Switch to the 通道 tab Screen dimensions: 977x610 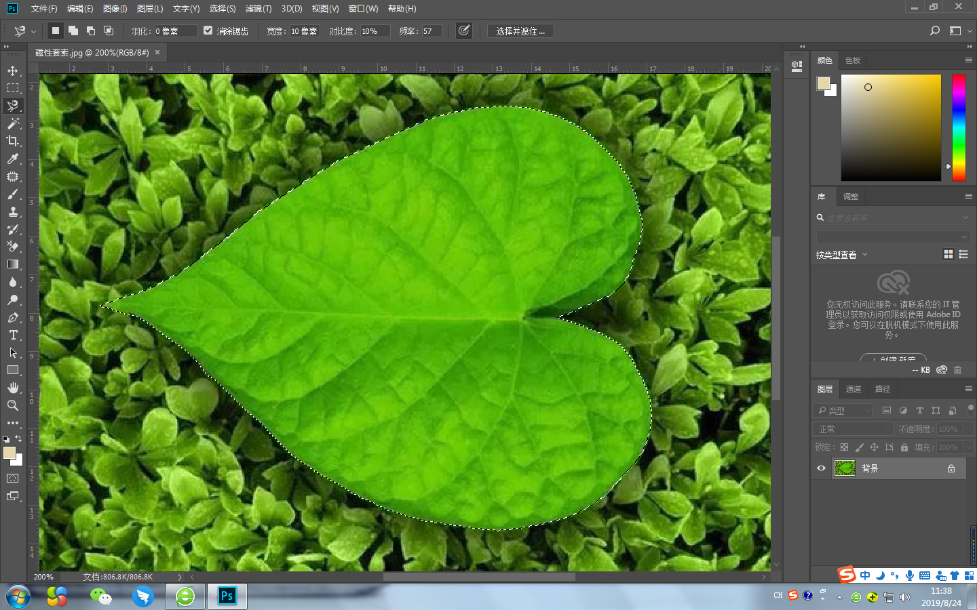(x=853, y=388)
